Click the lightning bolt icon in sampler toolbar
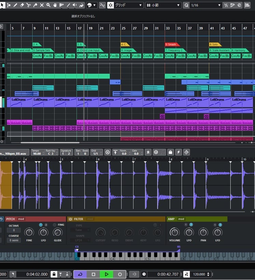Screen dimensions: 255x280 click(x=178, y=152)
